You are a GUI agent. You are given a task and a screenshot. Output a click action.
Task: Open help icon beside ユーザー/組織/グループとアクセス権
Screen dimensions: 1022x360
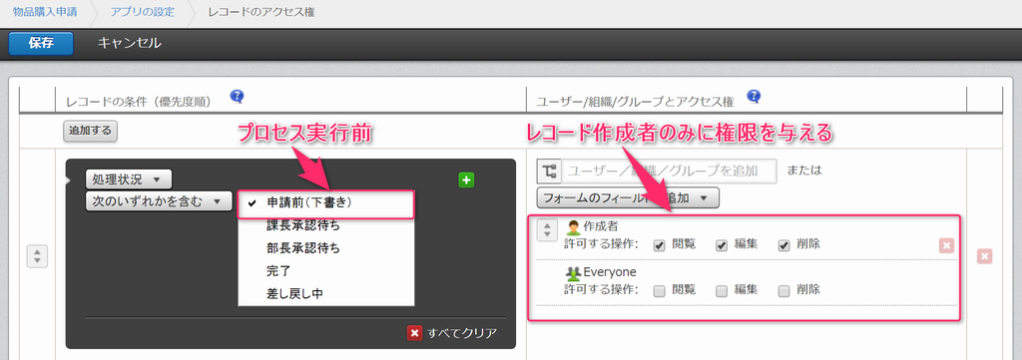[x=755, y=97]
